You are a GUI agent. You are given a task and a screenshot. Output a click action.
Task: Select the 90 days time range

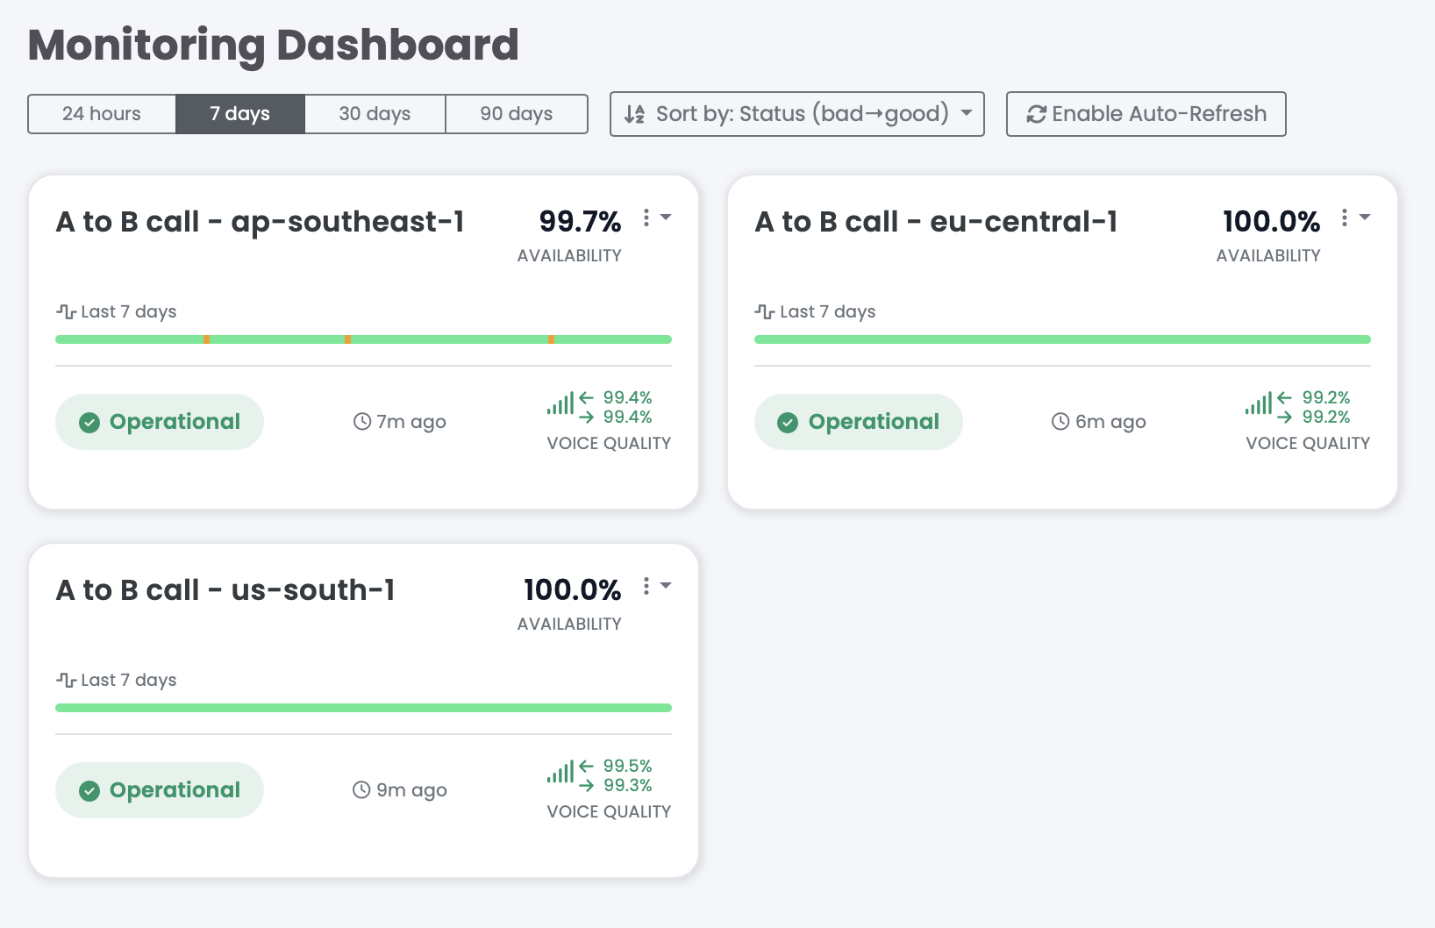point(517,114)
